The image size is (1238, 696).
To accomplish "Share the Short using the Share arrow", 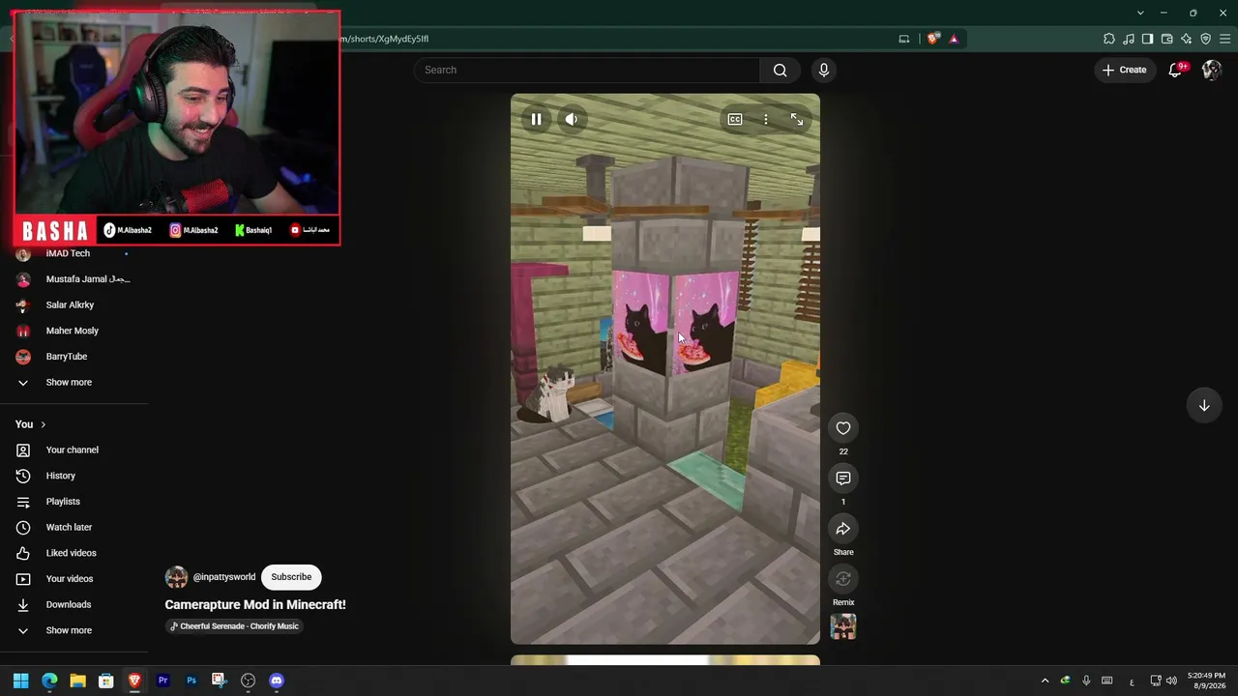I will pos(843,529).
